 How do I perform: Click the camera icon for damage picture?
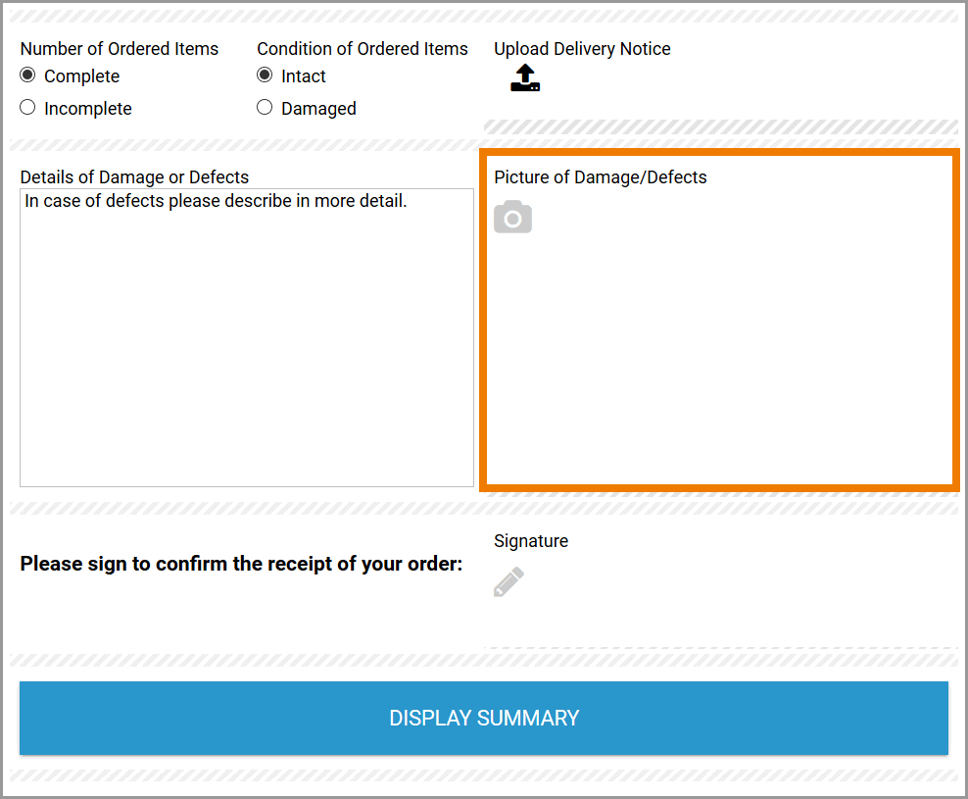coord(512,217)
